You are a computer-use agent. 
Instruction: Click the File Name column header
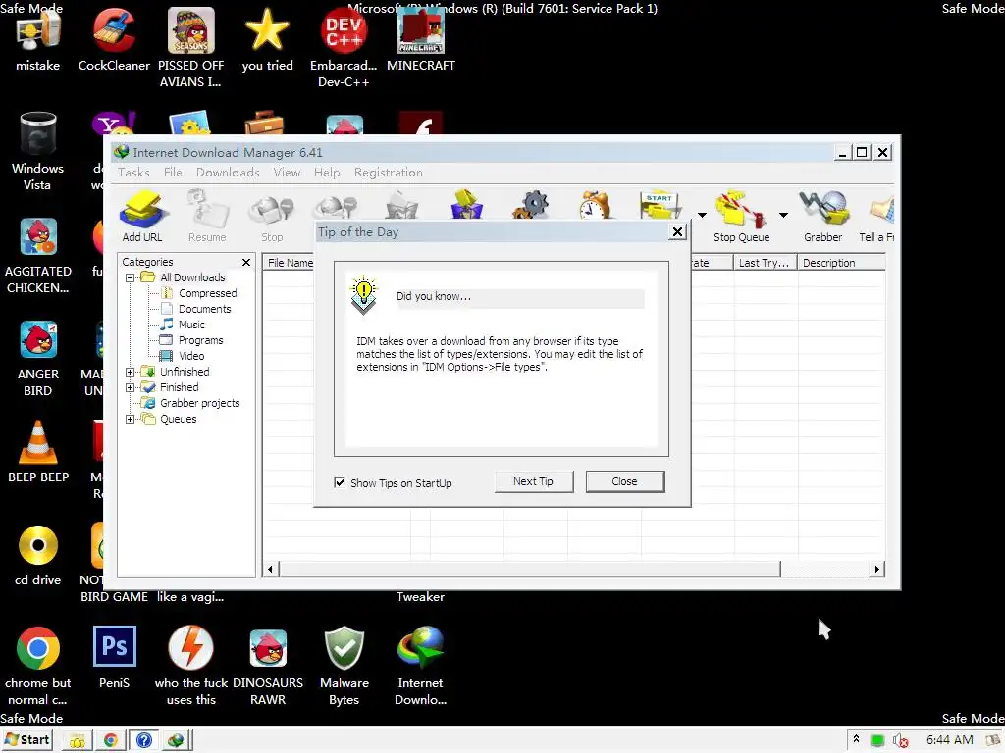tap(290, 263)
